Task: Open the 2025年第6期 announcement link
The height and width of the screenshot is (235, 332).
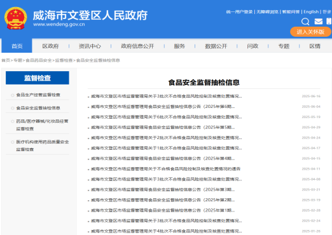Action: coord(163,107)
